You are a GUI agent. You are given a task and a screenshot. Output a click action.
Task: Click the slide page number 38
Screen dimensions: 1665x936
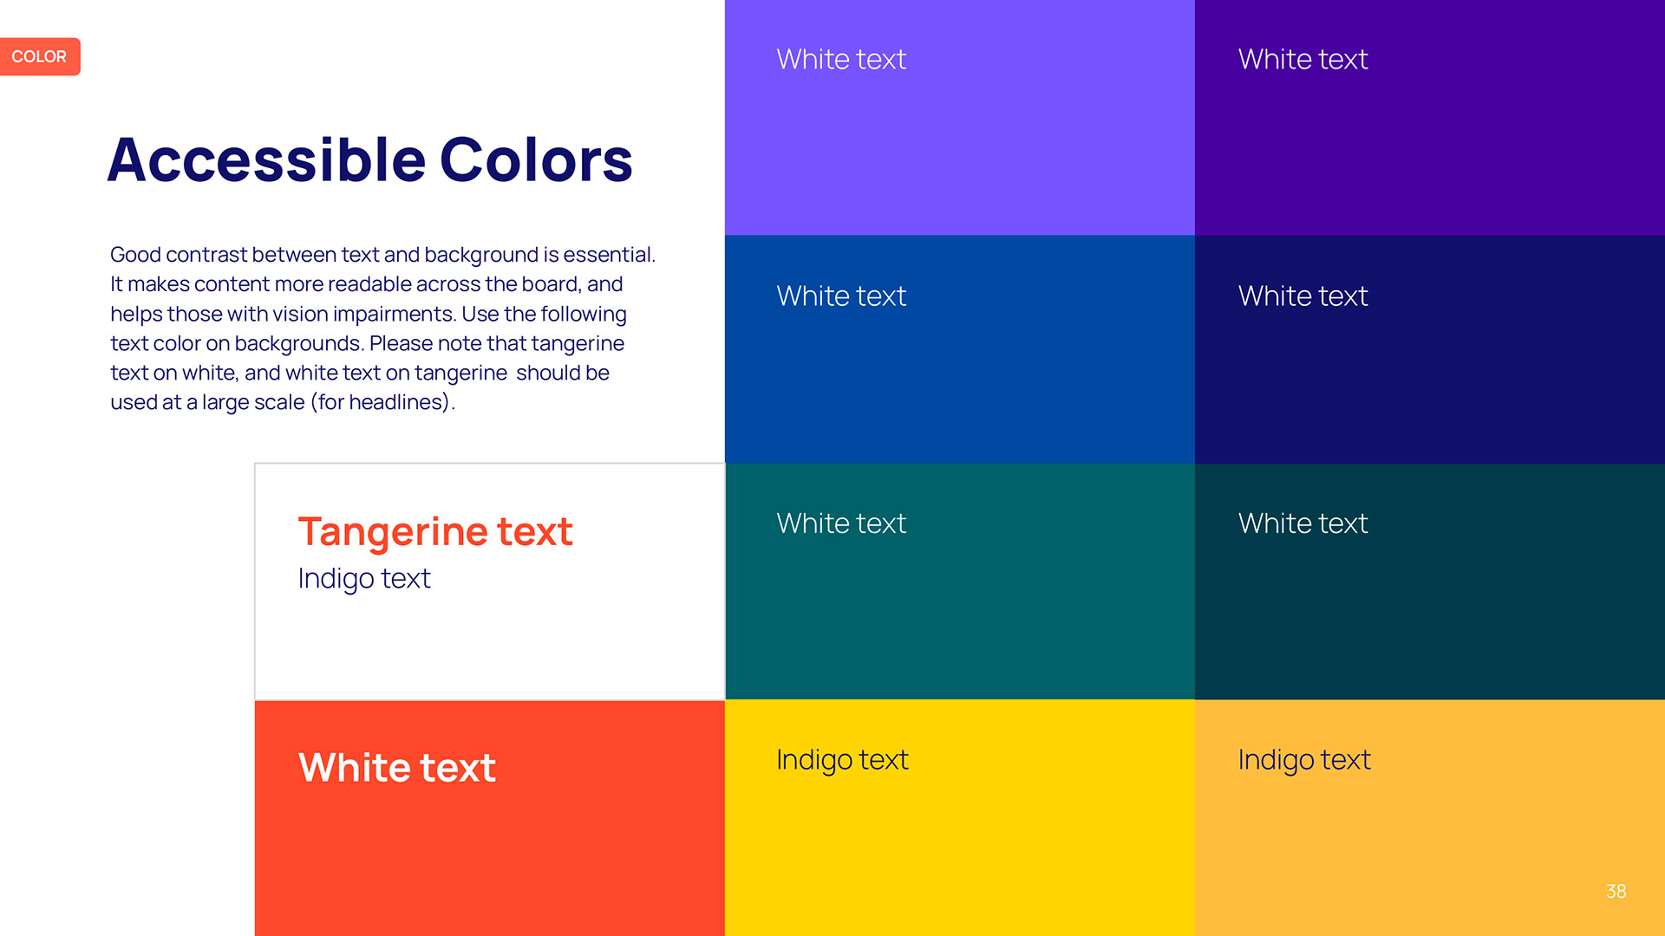pos(1616,892)
